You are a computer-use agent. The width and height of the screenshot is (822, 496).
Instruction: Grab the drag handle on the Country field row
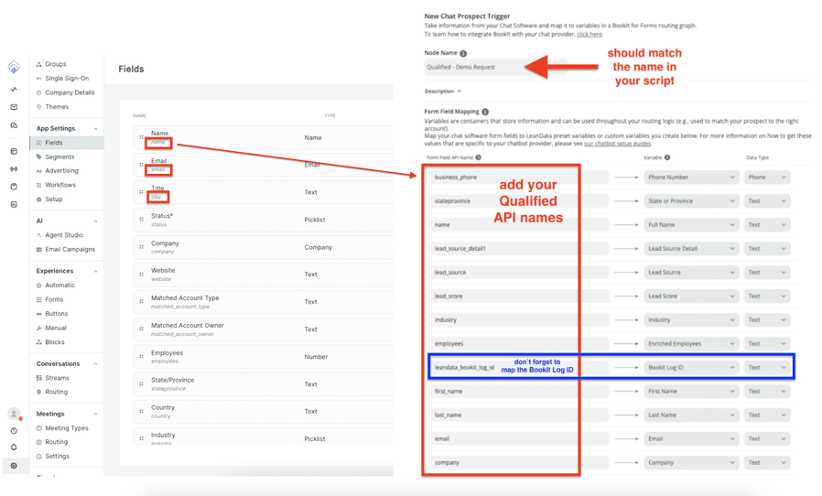(x=141, y=411)
